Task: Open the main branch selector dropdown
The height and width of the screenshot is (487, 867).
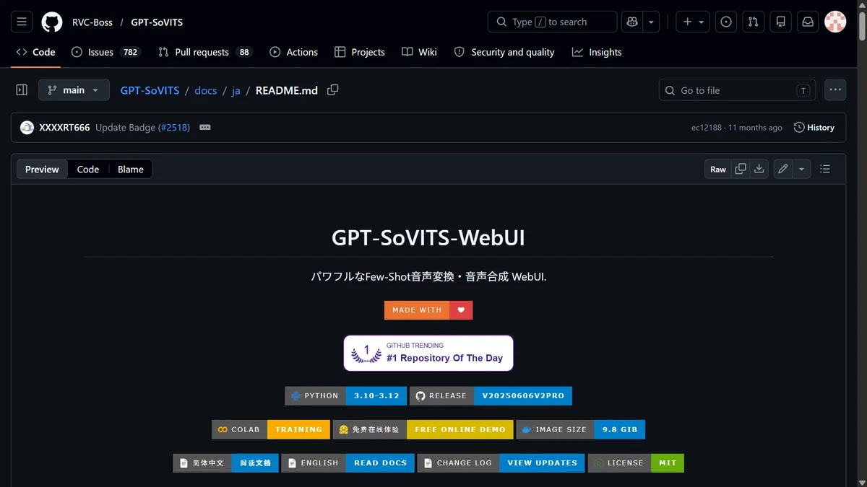Action: (x=74, y=90)
